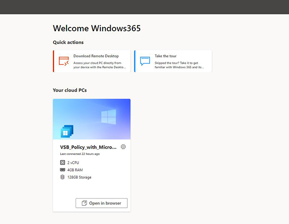Click the Welcome Windows365 heading
289x224 pixels.
97,28
